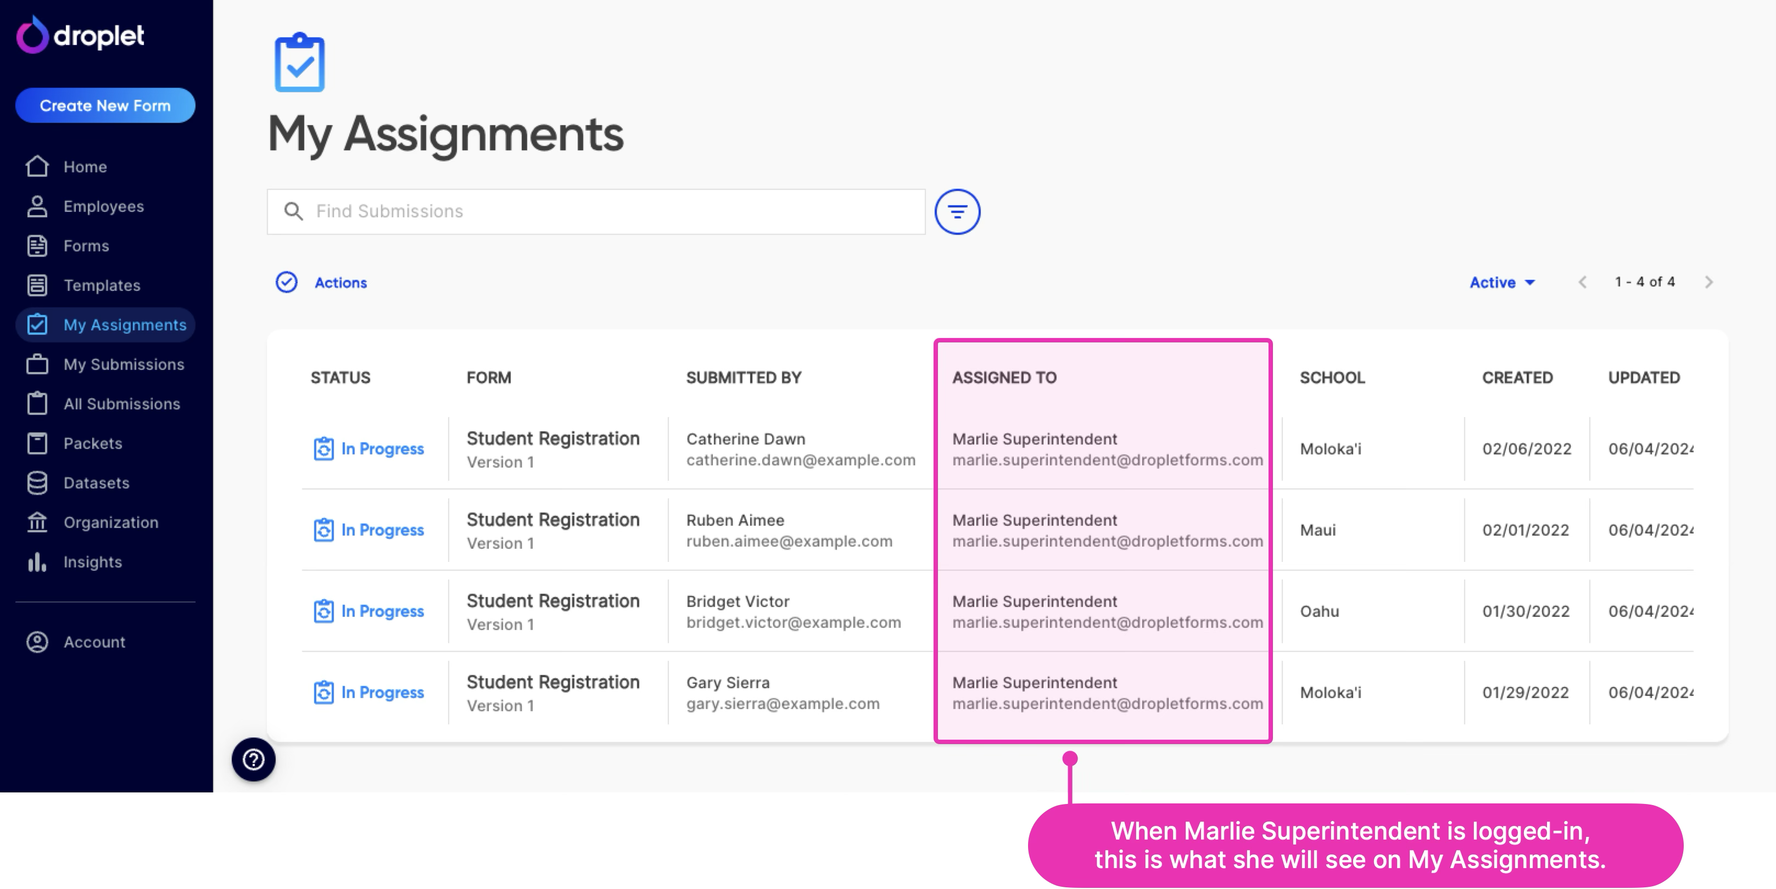Click the Account profile icon
The image size is (1776, 889).
click(37, 642)
